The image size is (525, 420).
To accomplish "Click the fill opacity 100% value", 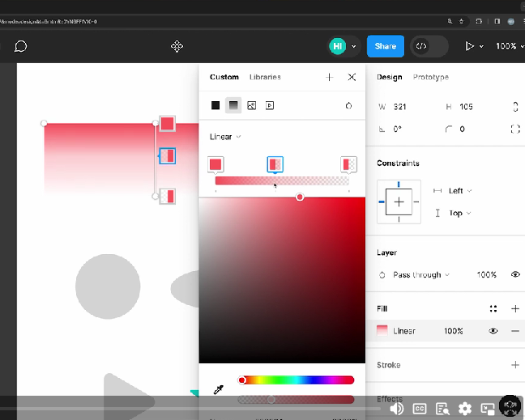I will coord(454,331).
